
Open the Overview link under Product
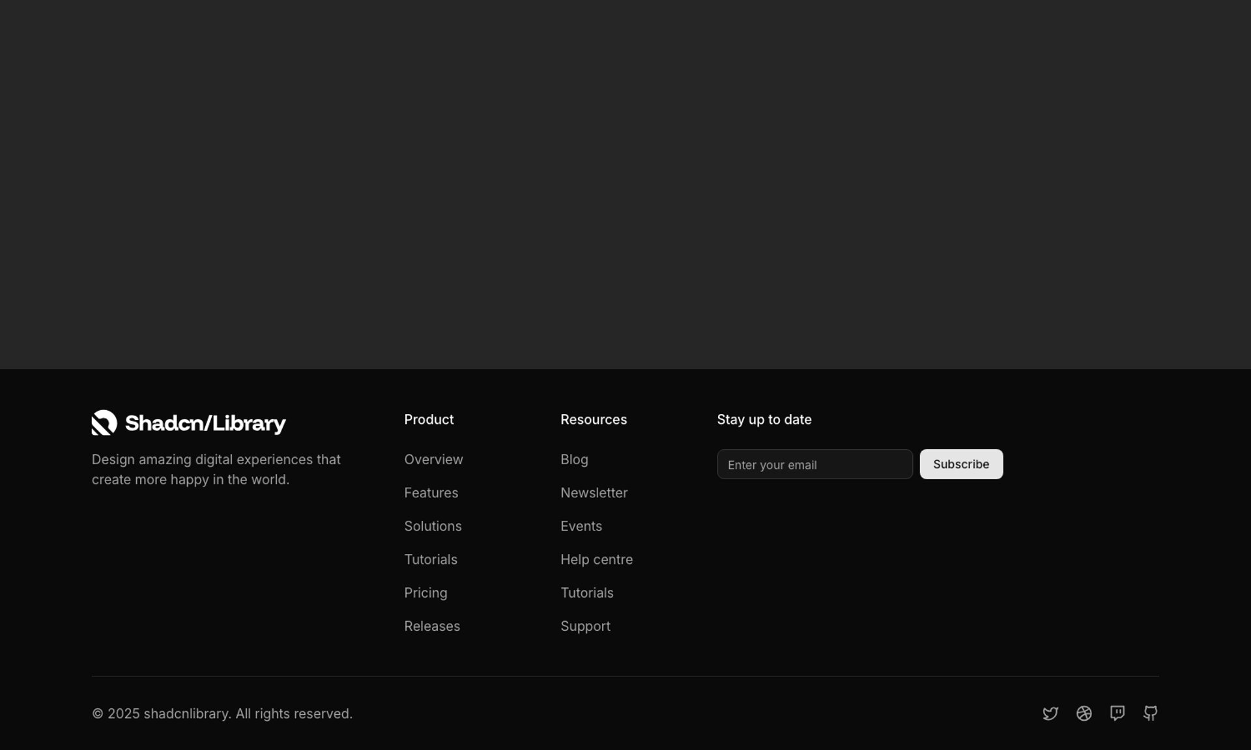434,460
